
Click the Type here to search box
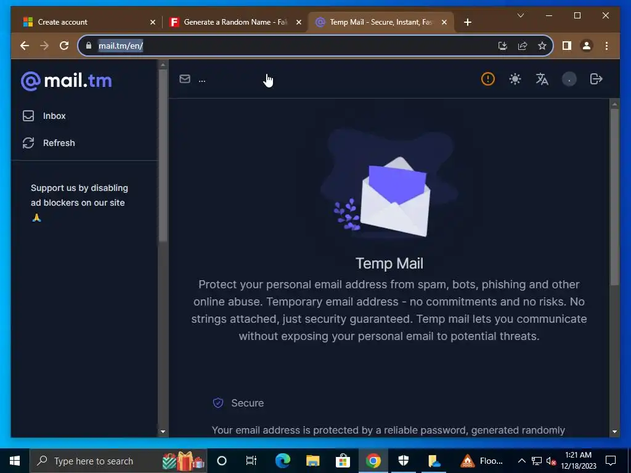(118, 461)
